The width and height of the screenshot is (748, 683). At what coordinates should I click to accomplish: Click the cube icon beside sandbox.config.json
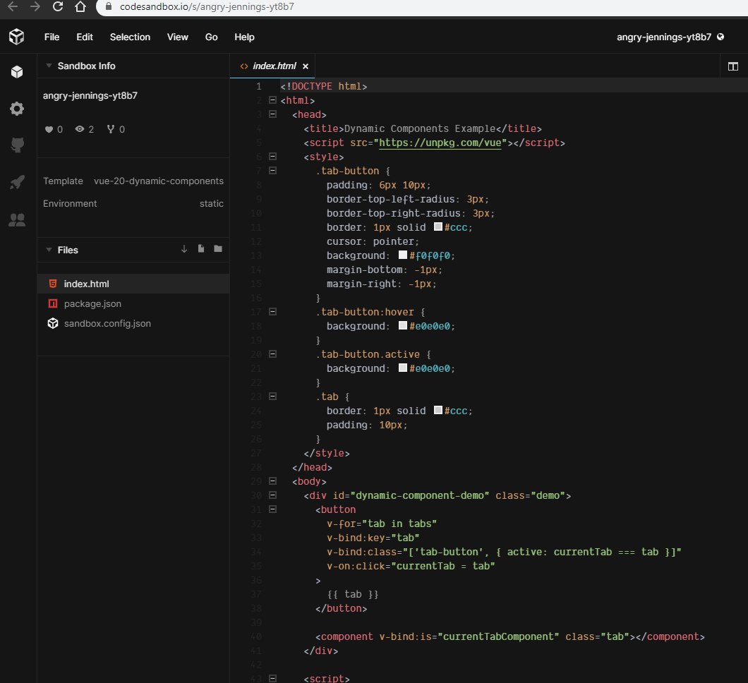[x=53, y=323]
